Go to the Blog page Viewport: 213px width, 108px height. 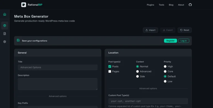point(171,5)
